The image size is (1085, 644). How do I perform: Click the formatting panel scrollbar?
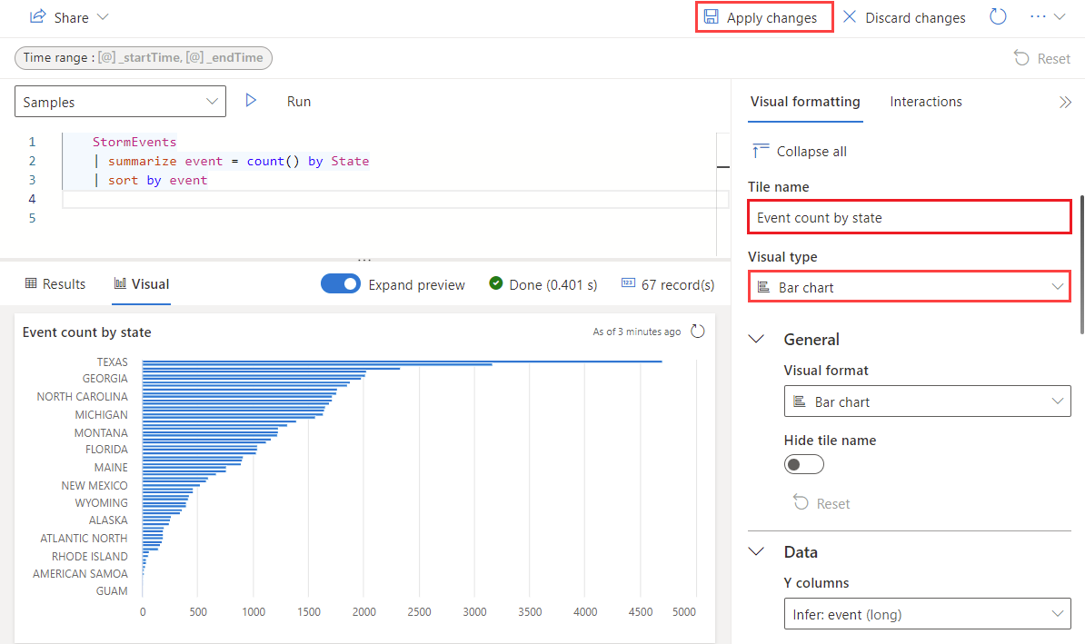coord(1081,264)
